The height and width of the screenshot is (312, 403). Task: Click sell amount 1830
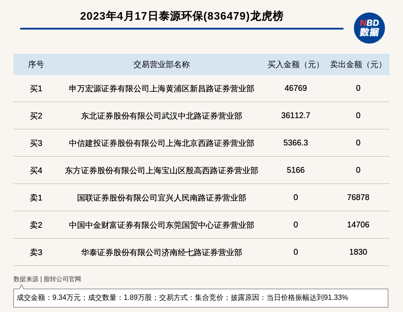click(x=358, y=252)
